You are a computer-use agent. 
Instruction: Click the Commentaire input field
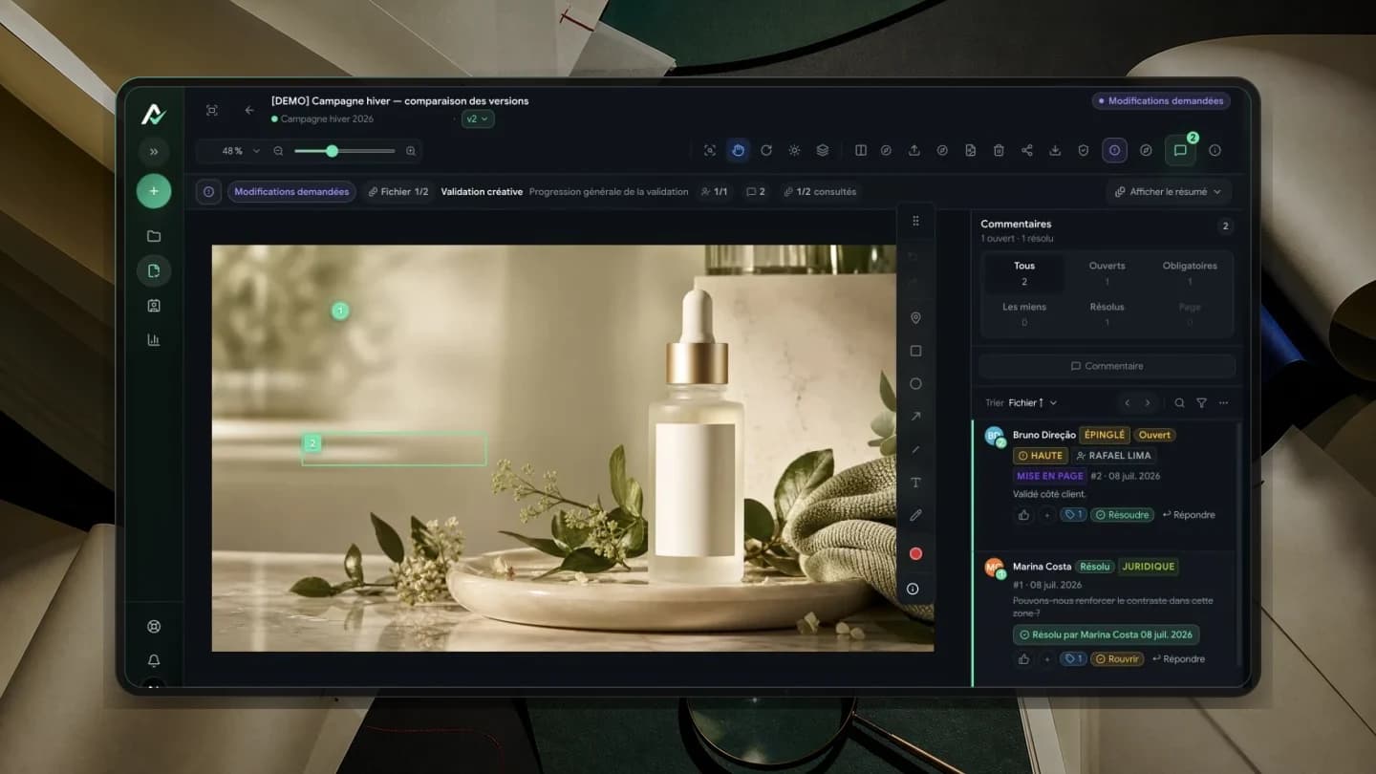coord(1107,366)
